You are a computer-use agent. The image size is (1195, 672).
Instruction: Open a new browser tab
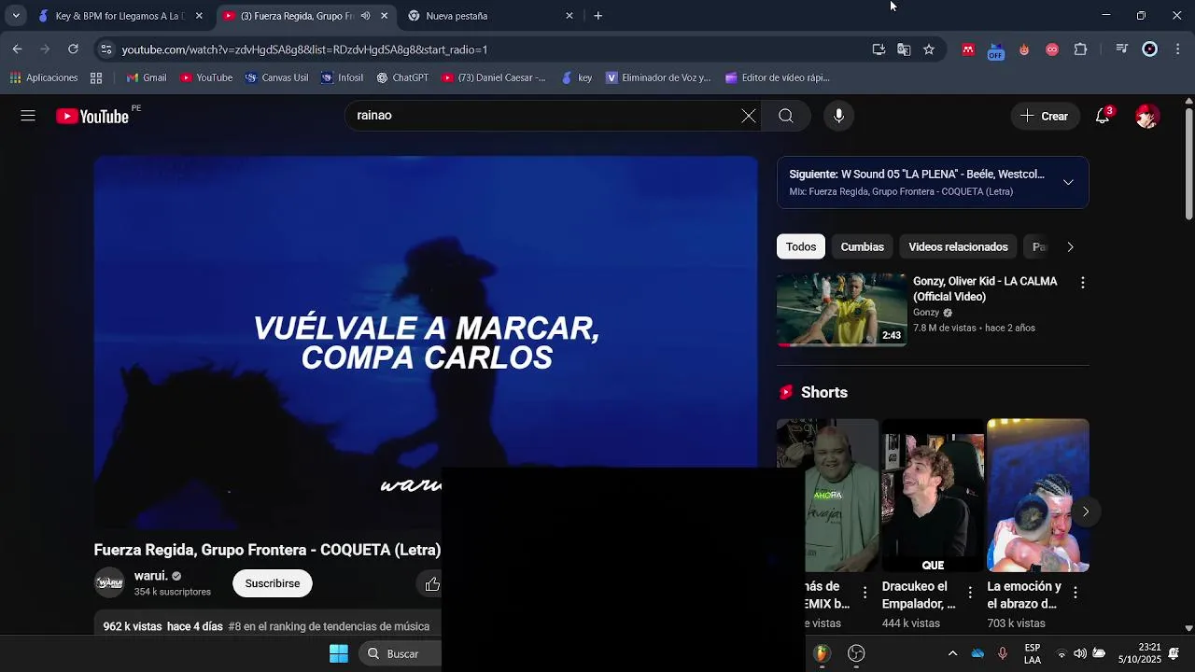pyautogui.click(x=597, y=16)
